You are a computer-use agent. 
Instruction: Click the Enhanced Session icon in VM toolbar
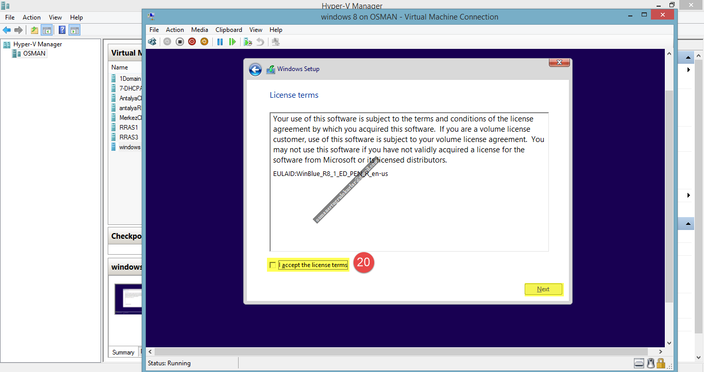(x=276, y=42)
